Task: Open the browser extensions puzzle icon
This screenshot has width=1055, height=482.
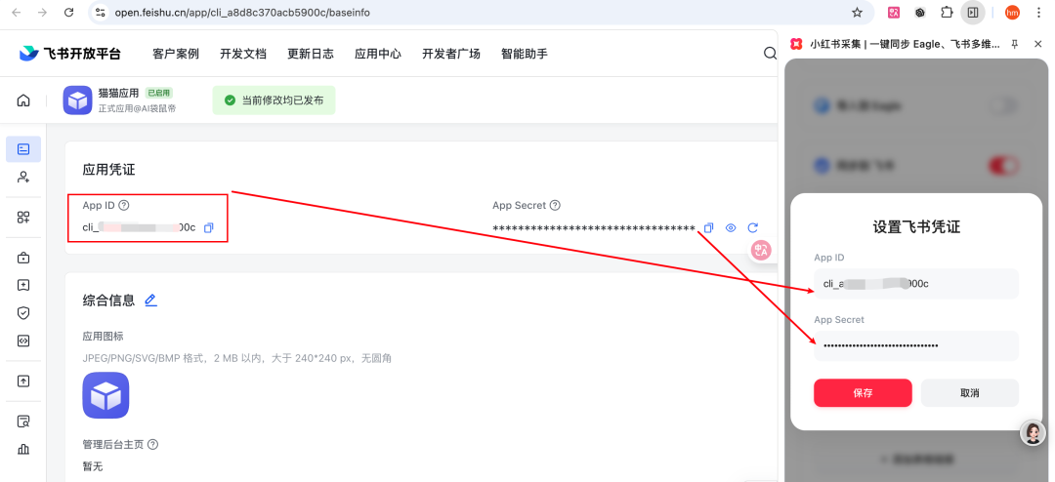Action: 947,13
